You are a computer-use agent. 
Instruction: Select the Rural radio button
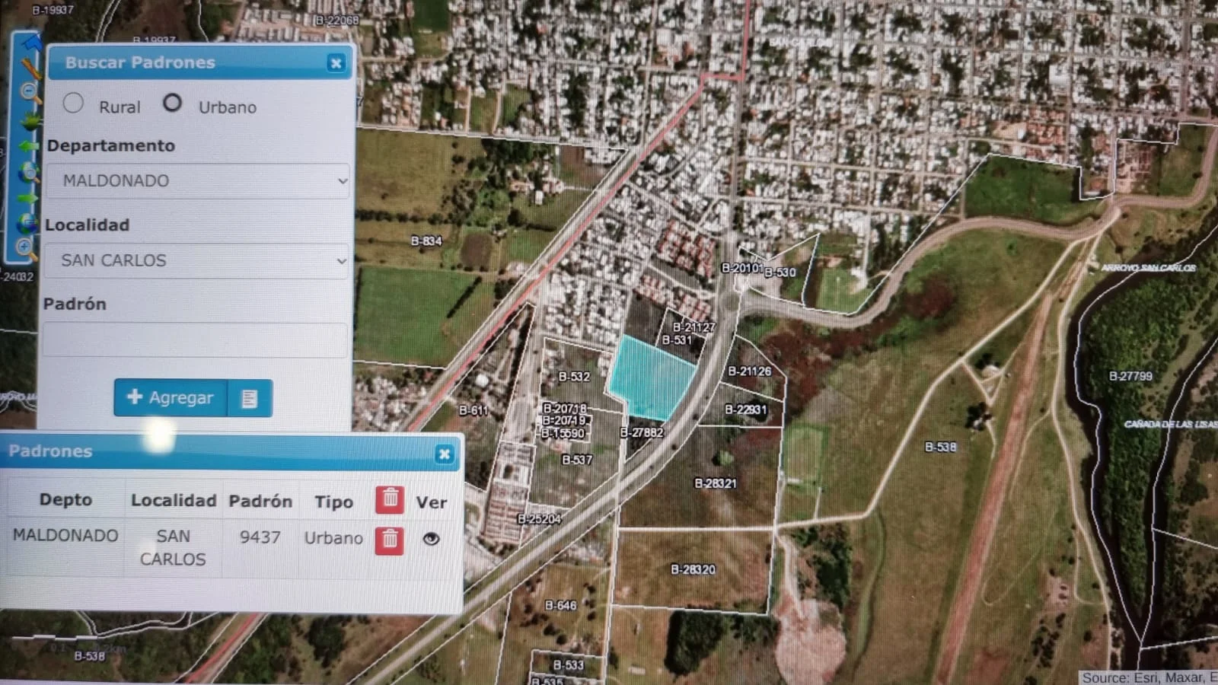[x=73, y=104]
